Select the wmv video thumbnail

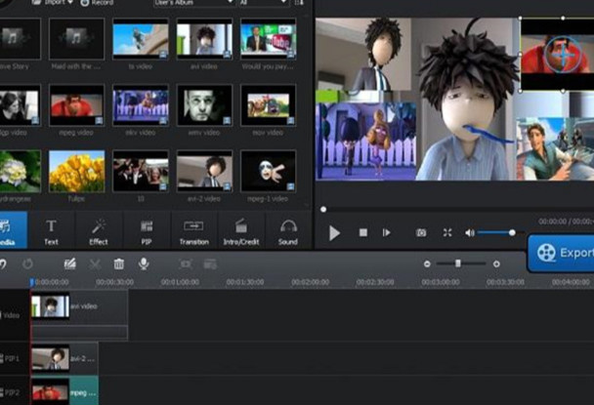click(x=204, y=105)
